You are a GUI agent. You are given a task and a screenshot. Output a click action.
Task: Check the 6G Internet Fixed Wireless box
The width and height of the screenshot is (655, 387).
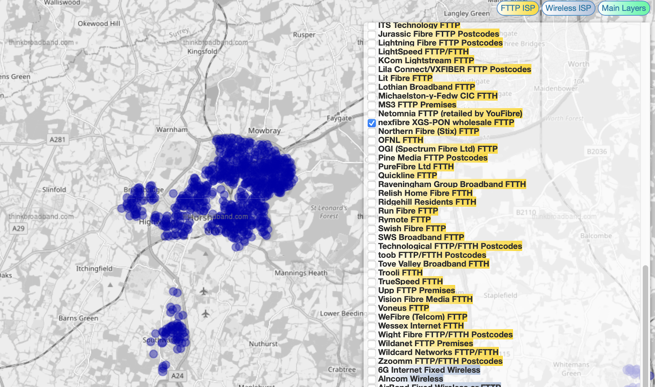coord(371,370)
